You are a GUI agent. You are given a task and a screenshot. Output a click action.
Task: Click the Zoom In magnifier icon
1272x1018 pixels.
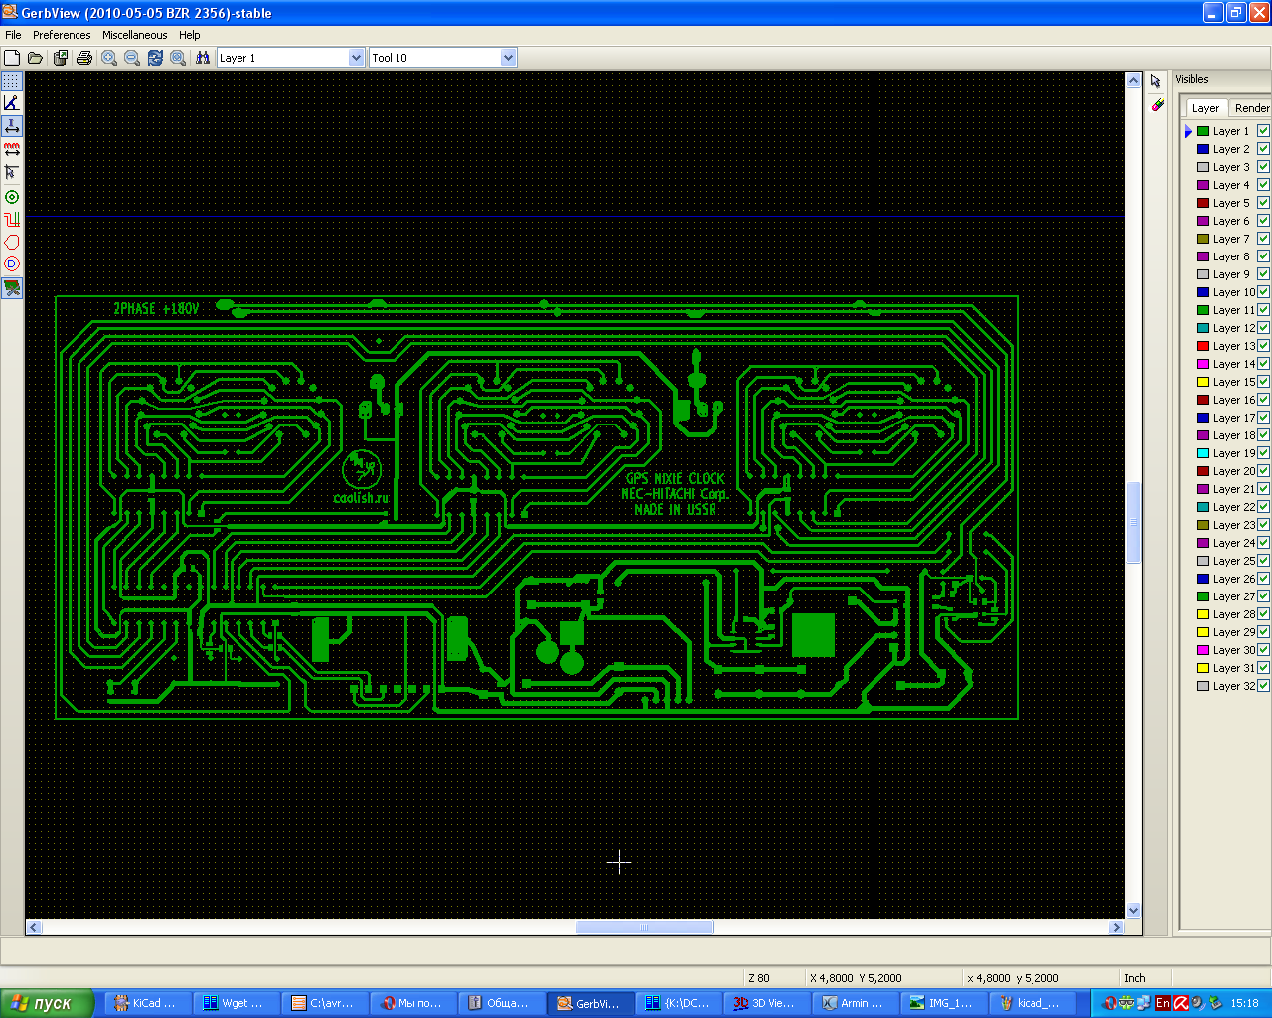pyautogui.click(x=109, y=58)
